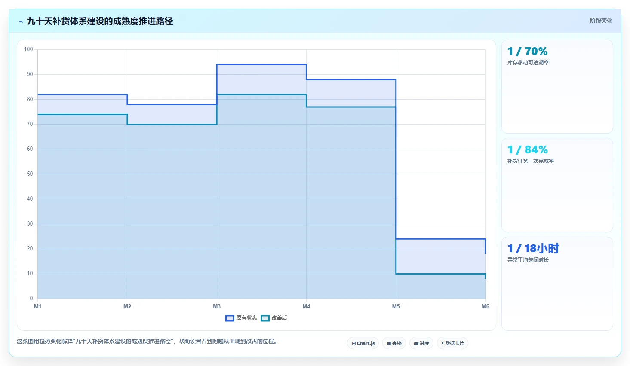Click the M2 x-axis label

pos(127,306)
